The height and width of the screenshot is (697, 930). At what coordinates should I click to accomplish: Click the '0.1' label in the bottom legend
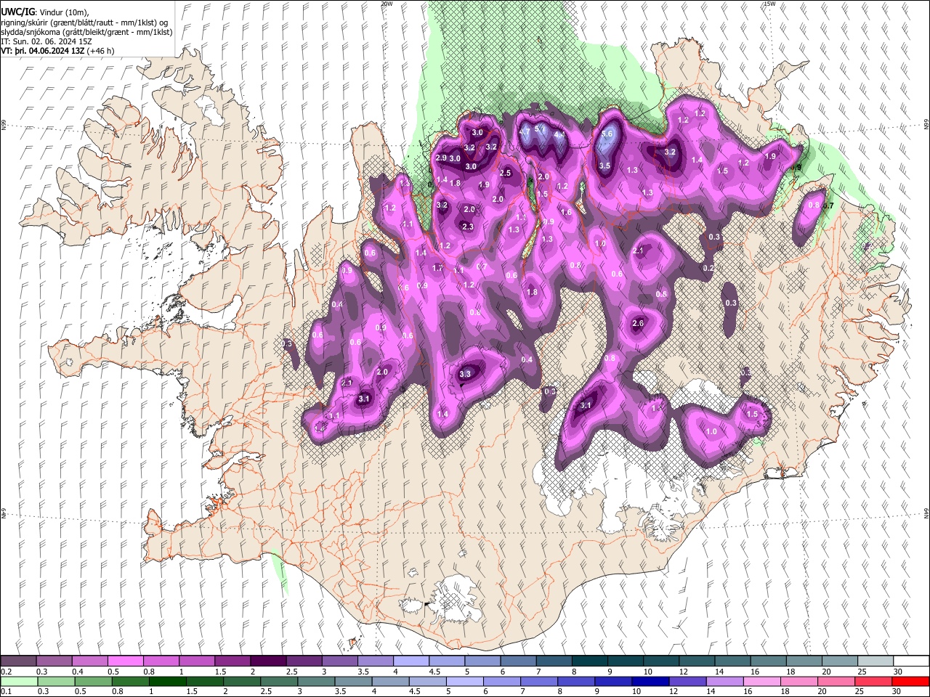point(6,692)
